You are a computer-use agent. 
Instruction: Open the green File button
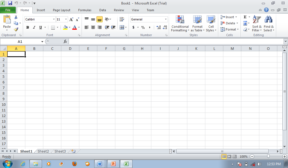[8, 10]
